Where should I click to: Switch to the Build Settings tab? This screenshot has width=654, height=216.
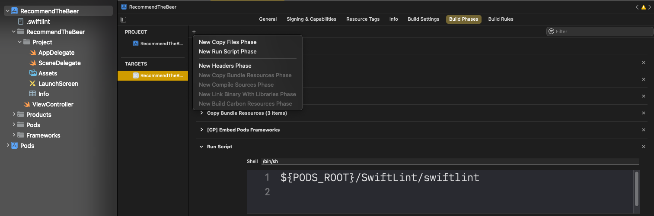click(424, 19)
